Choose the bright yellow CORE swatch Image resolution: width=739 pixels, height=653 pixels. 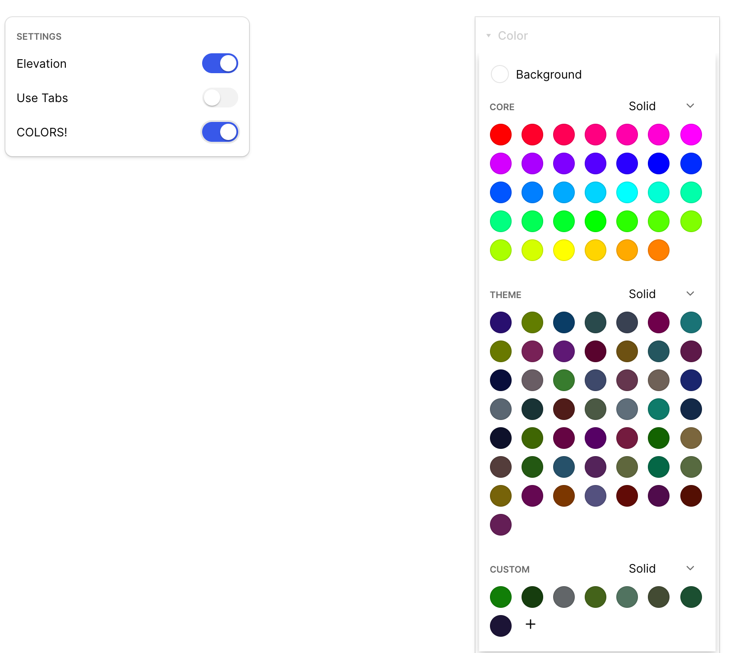click(563, 250)
